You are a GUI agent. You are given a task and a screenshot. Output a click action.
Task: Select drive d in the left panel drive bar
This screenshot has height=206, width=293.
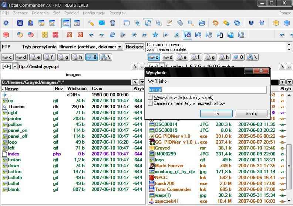(x=21, y=57)
